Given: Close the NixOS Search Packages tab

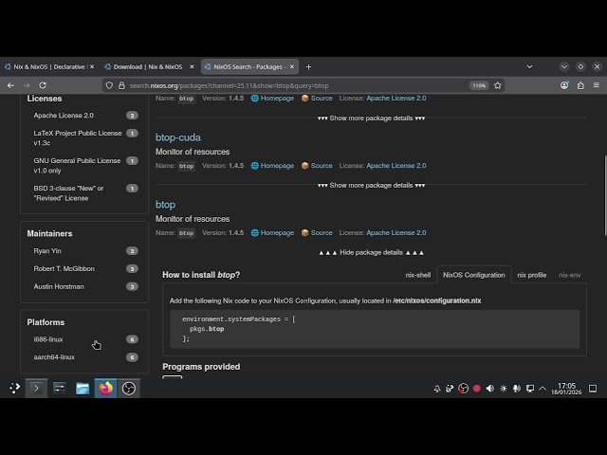Looking at the screenshot, I should click(292, 67).
